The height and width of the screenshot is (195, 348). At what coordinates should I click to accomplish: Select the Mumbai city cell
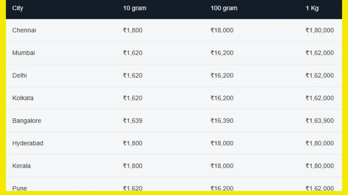[24, 53]
